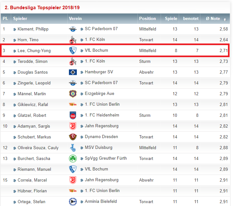Viewport: 234px width, 206px height.
Task: Open Arminia Bielefeld club link
Action: tap(101, 201)
